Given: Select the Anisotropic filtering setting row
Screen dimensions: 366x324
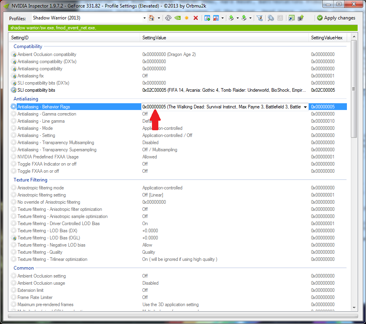Looking at the screenshot, I should click(x=178, y=195).
